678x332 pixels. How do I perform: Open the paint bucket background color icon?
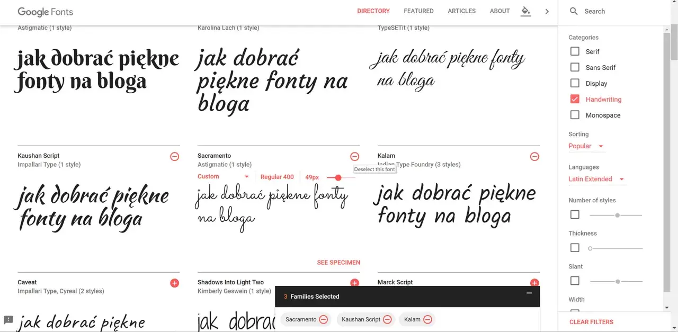(525, 11)
